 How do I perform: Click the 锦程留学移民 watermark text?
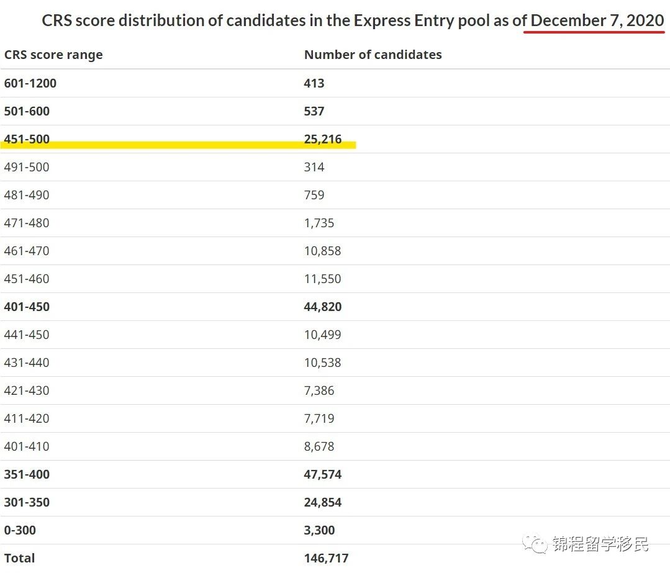600,544
